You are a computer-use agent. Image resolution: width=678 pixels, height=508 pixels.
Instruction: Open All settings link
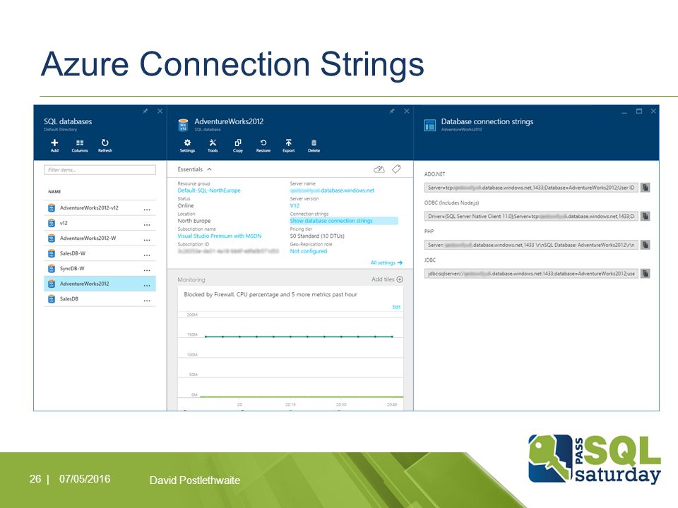point(386,262)
